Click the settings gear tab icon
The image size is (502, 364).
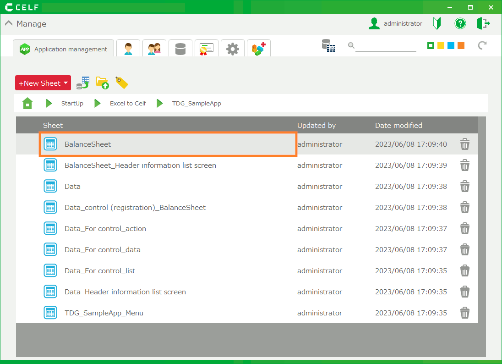point(233,49)
